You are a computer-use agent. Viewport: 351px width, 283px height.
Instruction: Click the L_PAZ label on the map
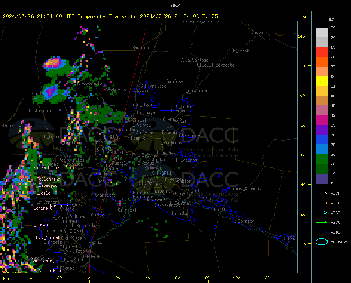(x=289, y=238)
